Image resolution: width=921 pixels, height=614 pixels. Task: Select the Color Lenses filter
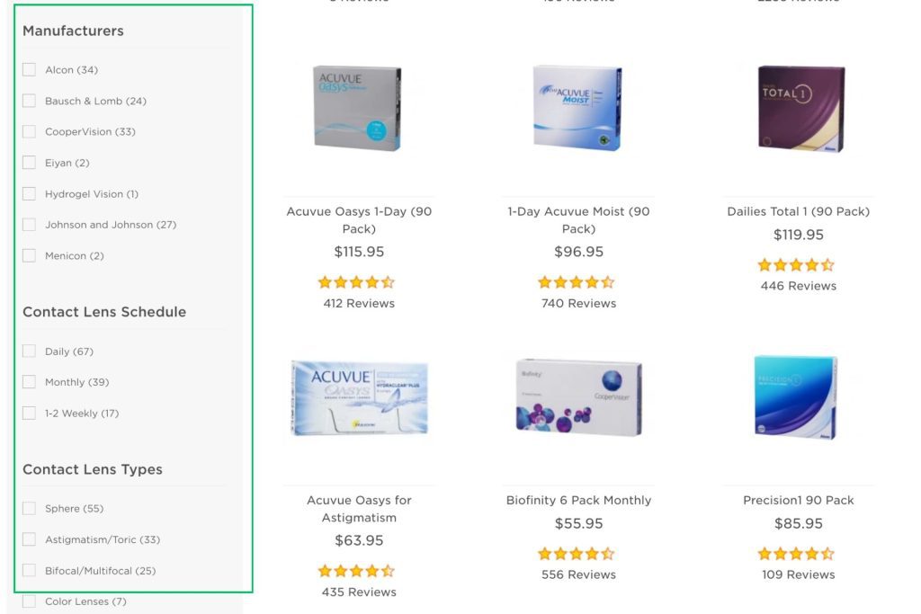[x=28, y=601]
